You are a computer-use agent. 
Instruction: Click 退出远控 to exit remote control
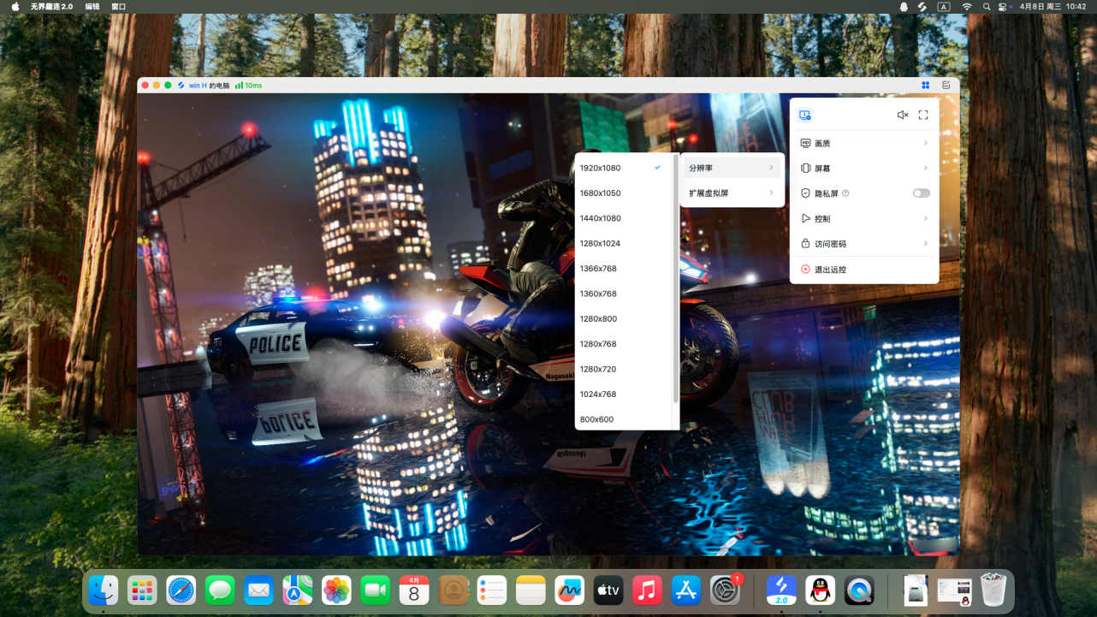click(830, 270)
